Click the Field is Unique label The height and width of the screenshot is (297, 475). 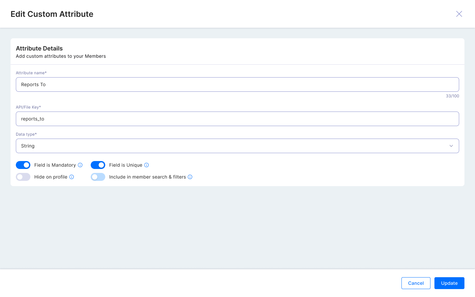[126, 165]
